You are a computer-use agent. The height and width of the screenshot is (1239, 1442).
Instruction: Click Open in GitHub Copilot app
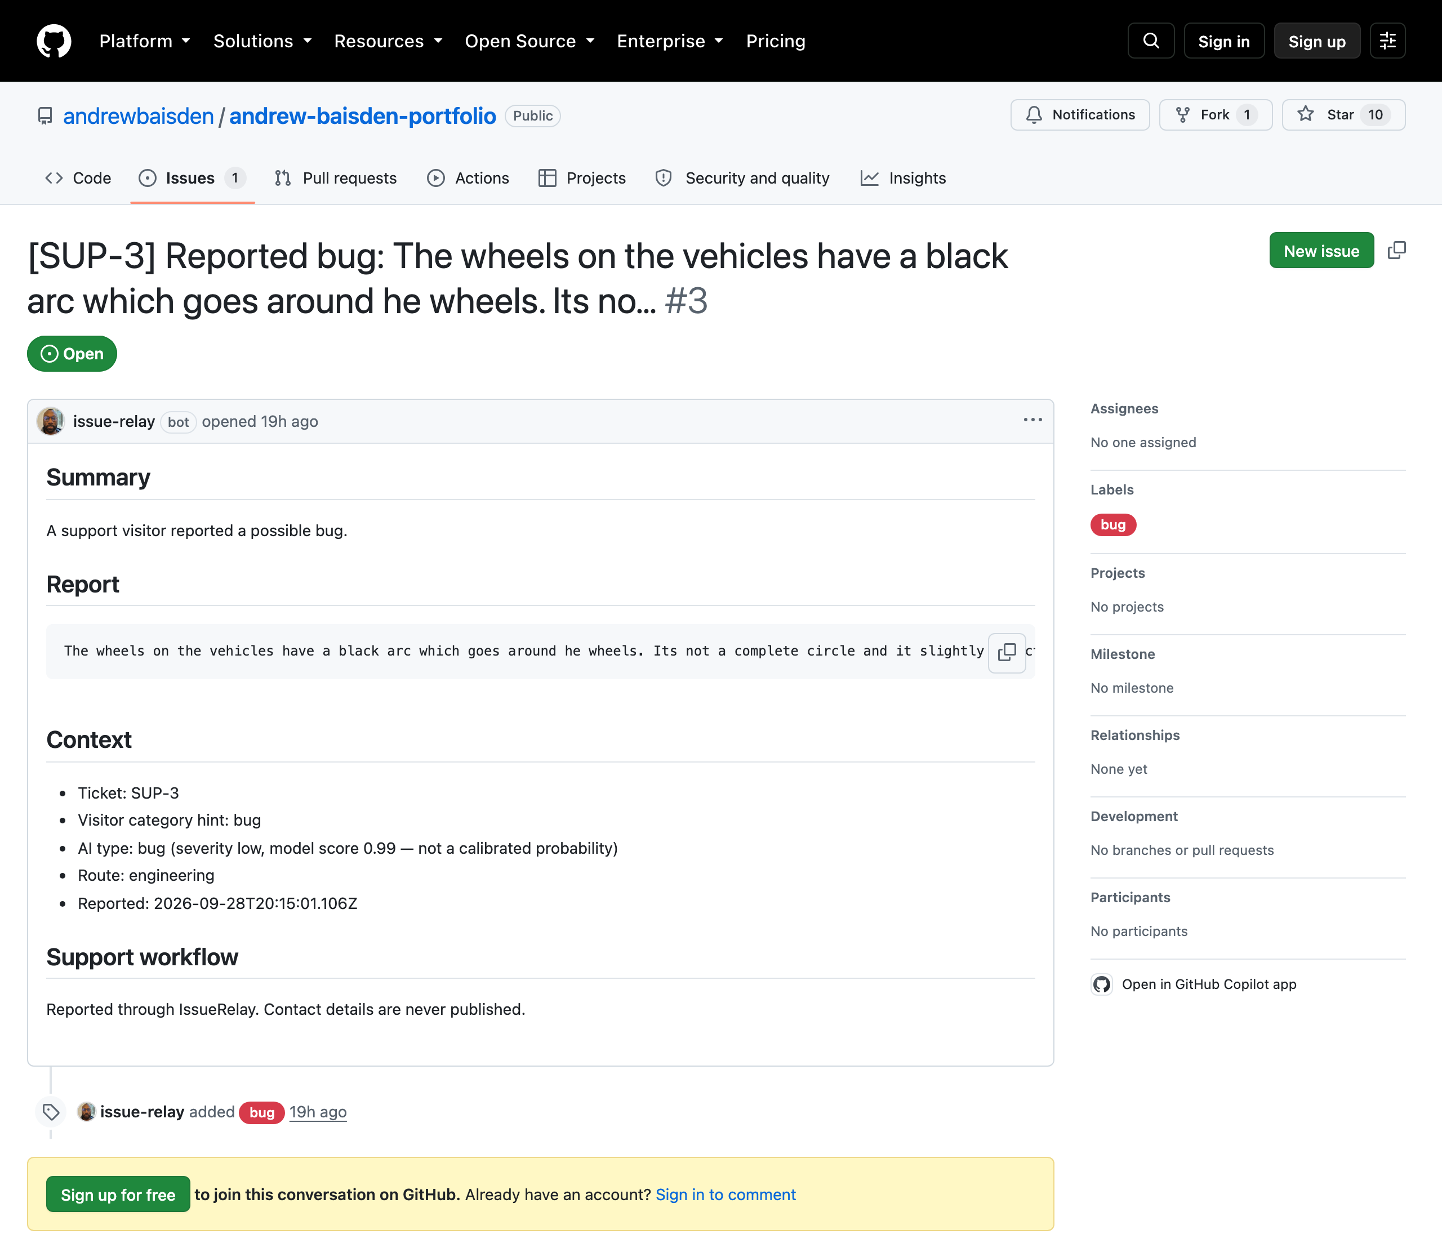point(1209,984)
